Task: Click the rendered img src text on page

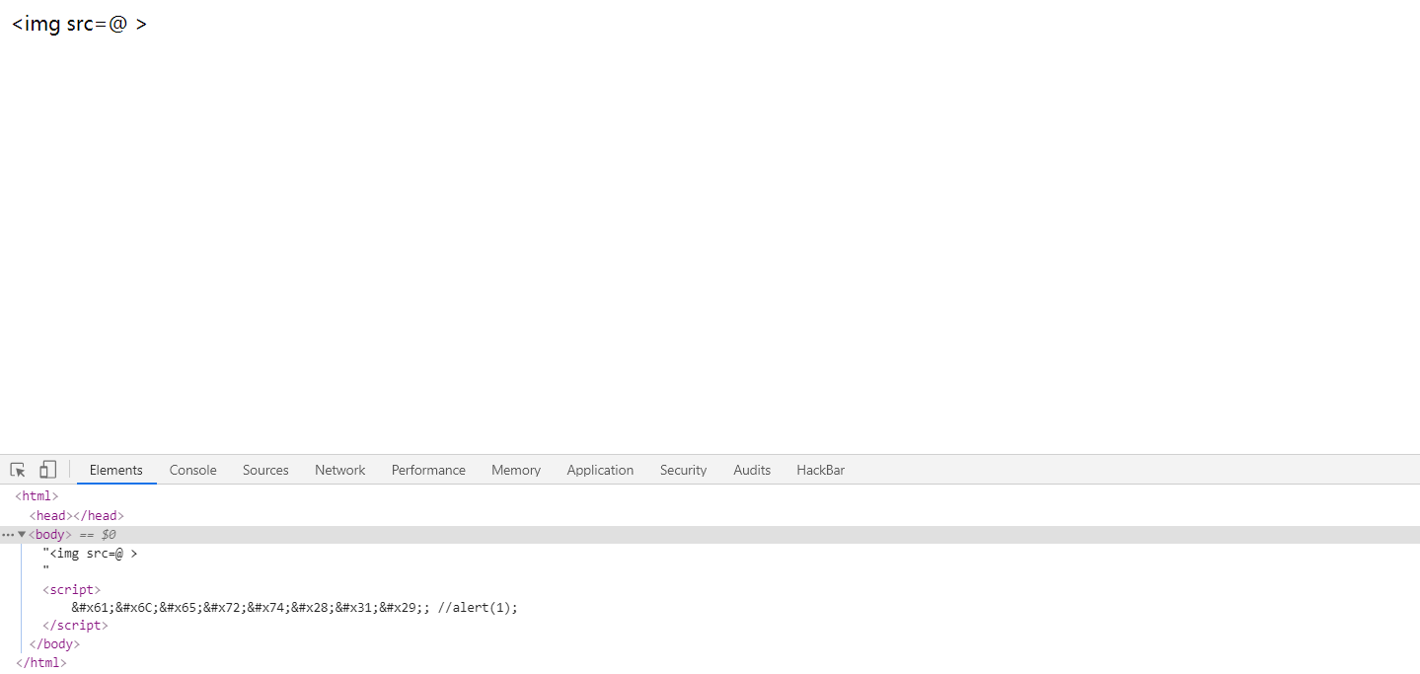Action: coord(79,24)
